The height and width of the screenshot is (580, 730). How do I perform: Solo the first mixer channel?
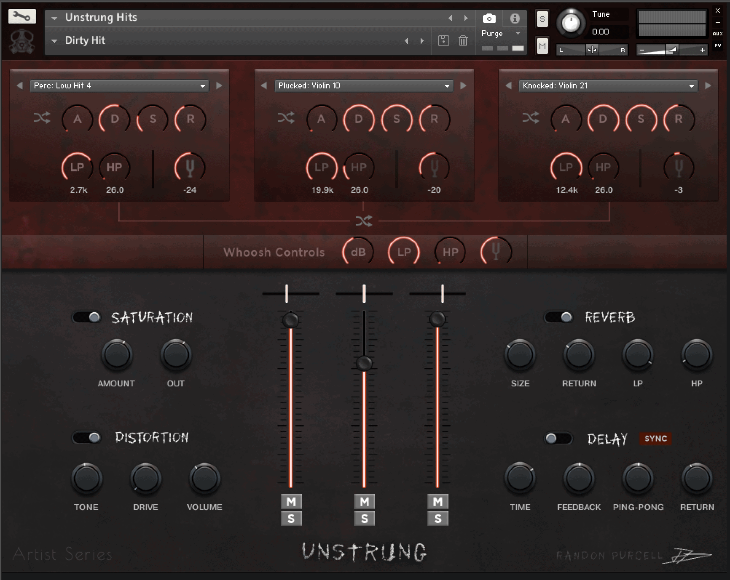pyautogui.click(x=291, y=519)
